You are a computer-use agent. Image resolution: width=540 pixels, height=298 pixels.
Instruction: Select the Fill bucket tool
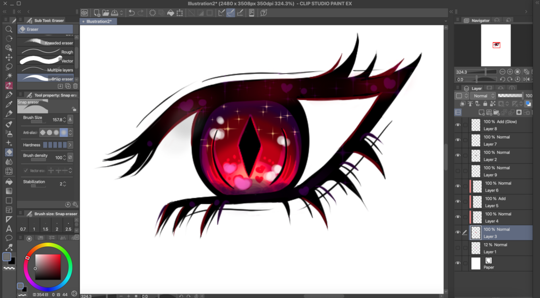9,181
